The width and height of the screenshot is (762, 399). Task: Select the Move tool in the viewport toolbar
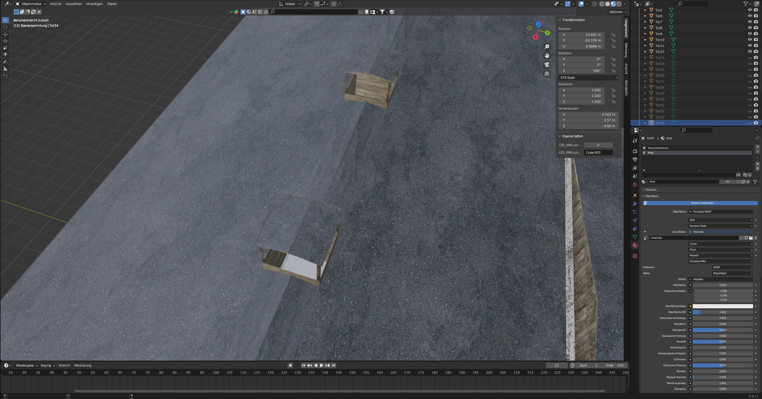click(5, 35)
